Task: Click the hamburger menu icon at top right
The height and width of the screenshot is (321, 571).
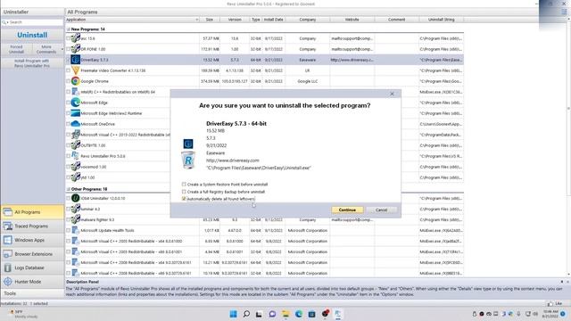Action: 564,12
